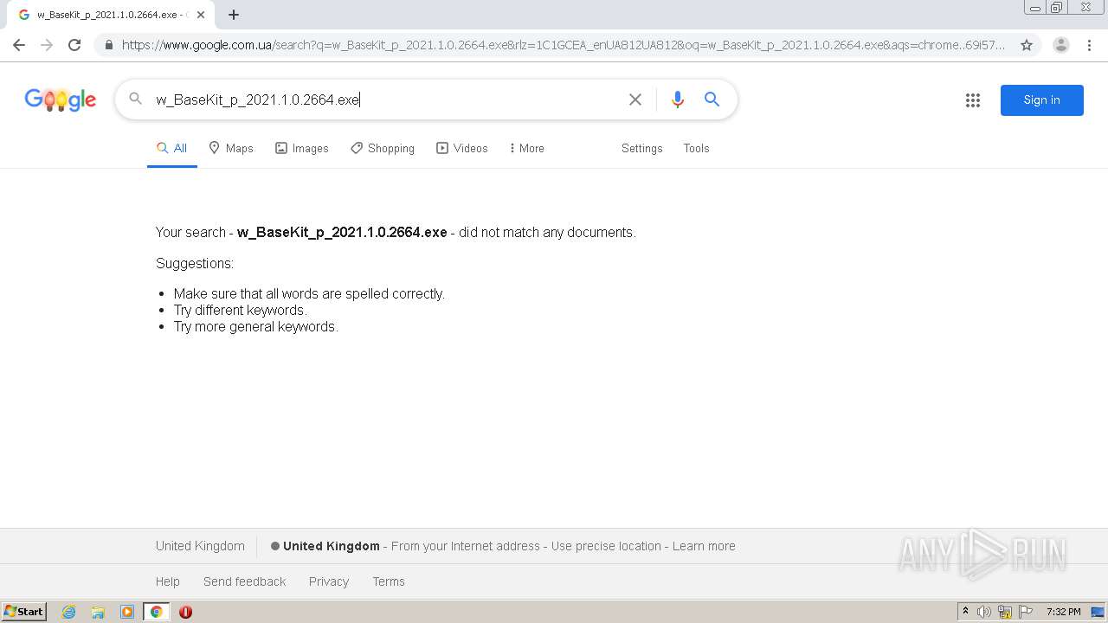Image resolution: width=1108 pixels, height=623 pixels.
Task: Clear the search box with X icon
Action: [635, 100]
